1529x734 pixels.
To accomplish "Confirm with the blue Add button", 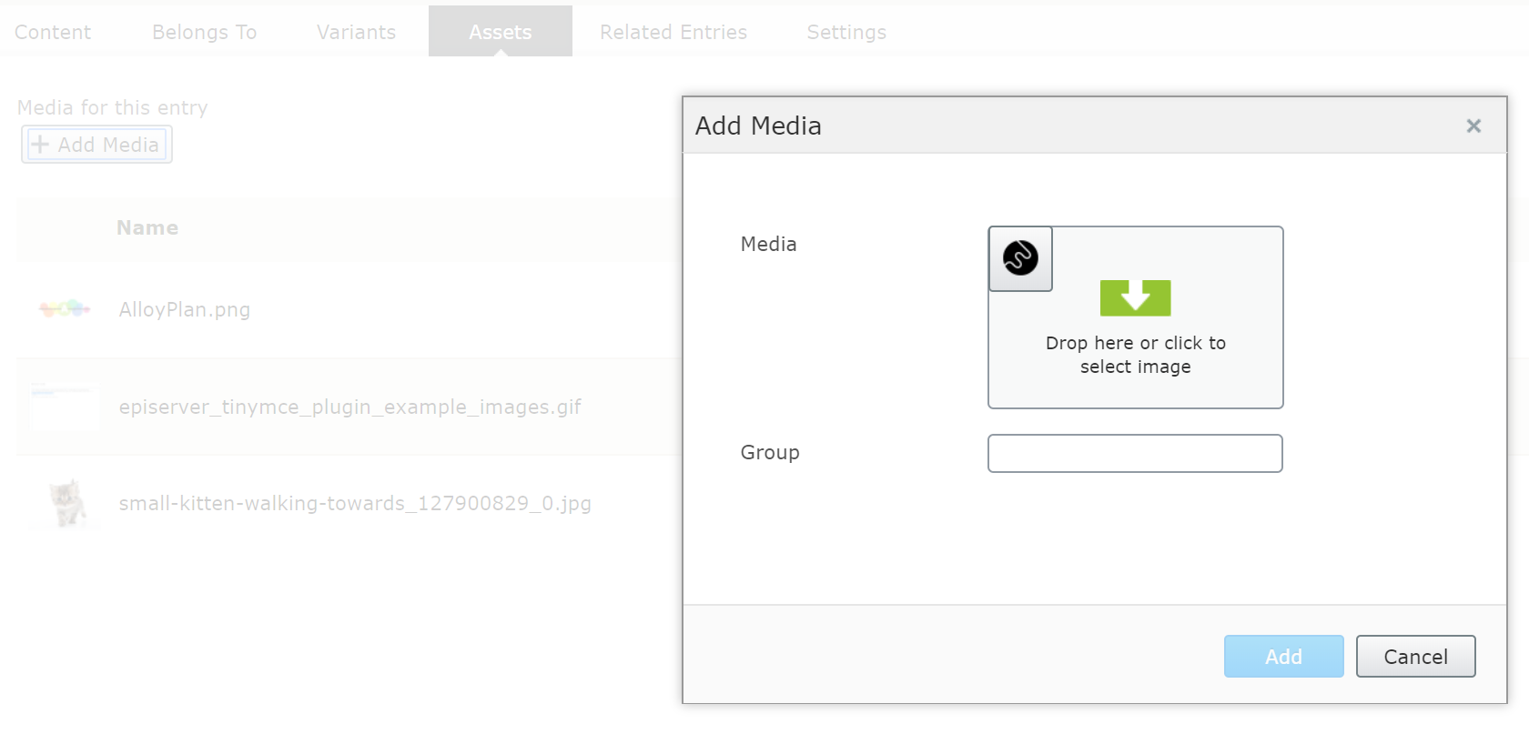I will pyautogui.click(x=1283, y=657).
